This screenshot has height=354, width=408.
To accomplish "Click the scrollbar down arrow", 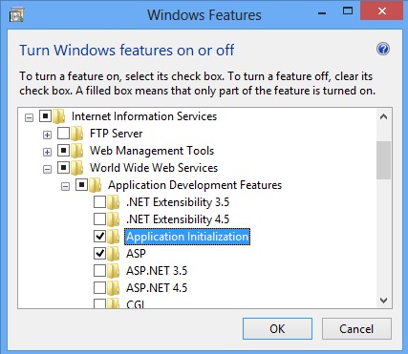I will (x=384, y=301).
